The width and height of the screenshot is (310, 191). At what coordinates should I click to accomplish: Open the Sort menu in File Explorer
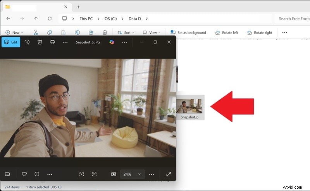[124, 33]
